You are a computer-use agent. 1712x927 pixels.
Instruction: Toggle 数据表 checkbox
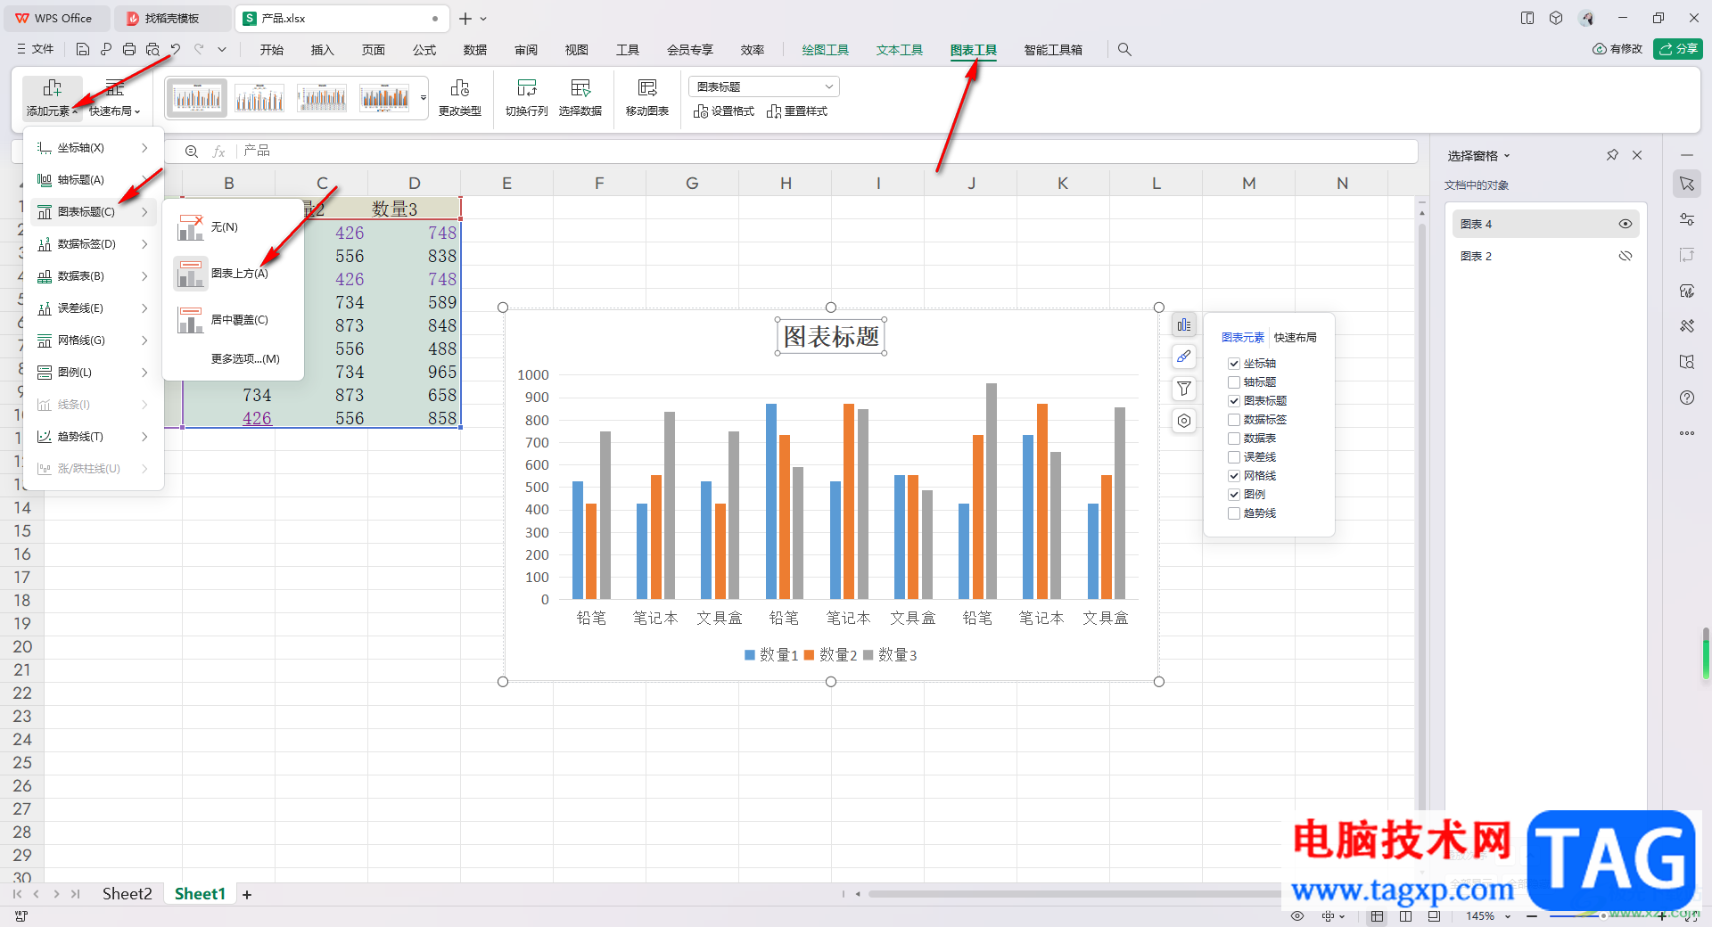click(1234, 439)
